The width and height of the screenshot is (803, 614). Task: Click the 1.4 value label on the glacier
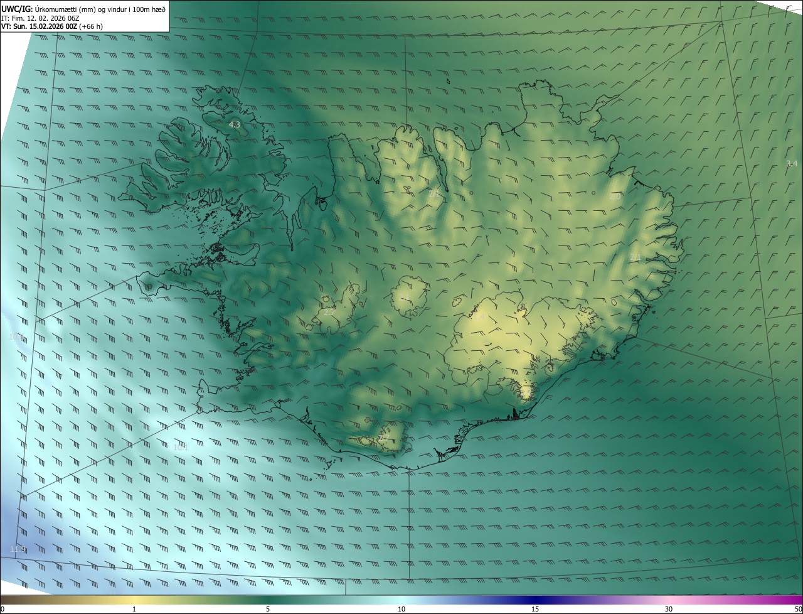[478, 317]
